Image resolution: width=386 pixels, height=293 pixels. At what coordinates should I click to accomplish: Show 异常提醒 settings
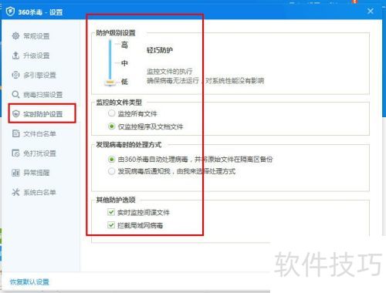click(x=36, y=173)
